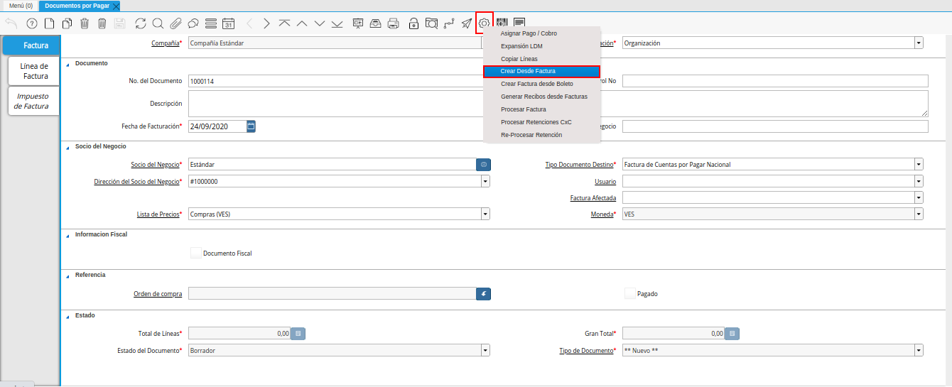Click the barcode product info icon
This screenshot has height=387, width=952.
502,23
